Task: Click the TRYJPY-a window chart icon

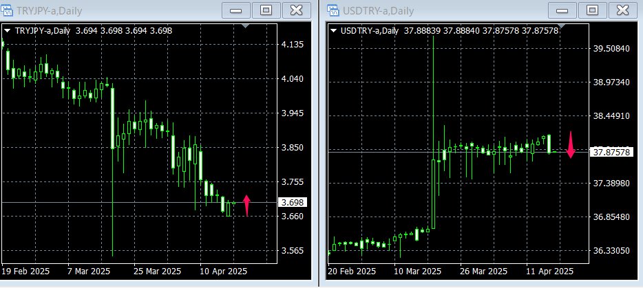Action: (x=7, y=10)
